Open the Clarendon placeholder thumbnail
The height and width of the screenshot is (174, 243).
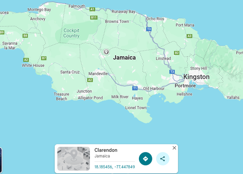click(x=73, y=159)
